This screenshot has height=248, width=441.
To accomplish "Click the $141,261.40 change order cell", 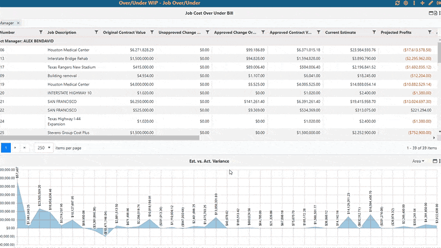I will (254, 101).
